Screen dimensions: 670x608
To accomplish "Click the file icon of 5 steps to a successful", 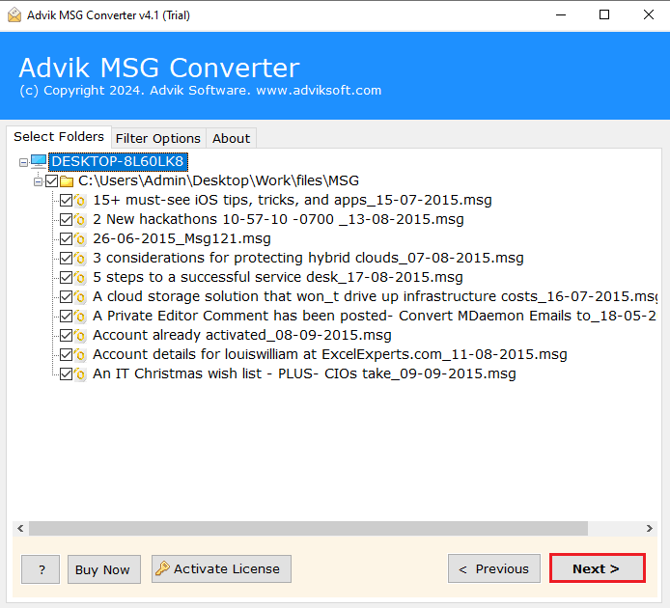I will pyautogui.click(x=80, y=277).
